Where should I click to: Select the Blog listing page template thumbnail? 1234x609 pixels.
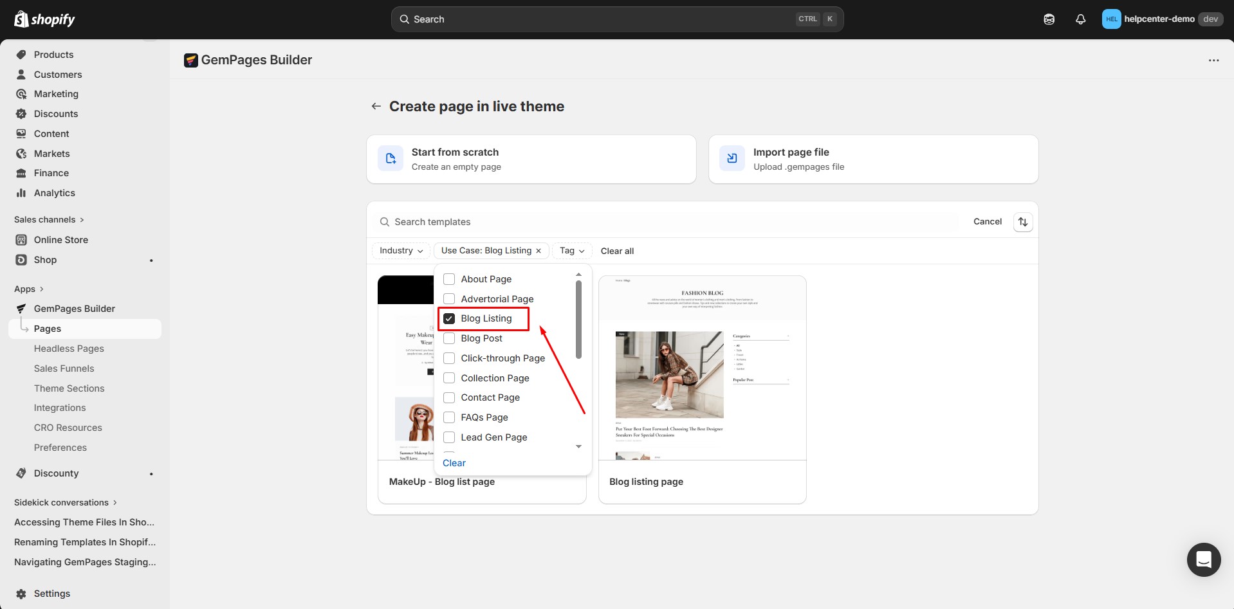point(702,368)
